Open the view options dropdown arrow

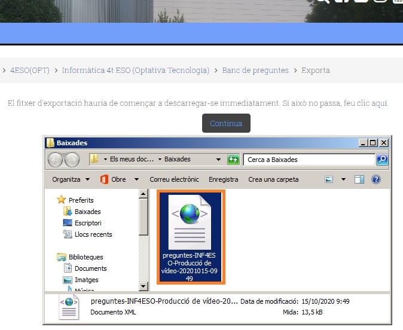click(343, 179)
